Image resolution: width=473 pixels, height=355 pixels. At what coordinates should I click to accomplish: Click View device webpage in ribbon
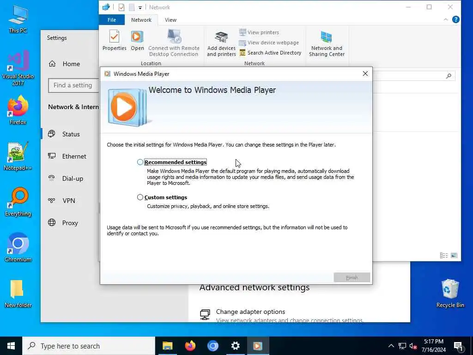pos(269,43)
